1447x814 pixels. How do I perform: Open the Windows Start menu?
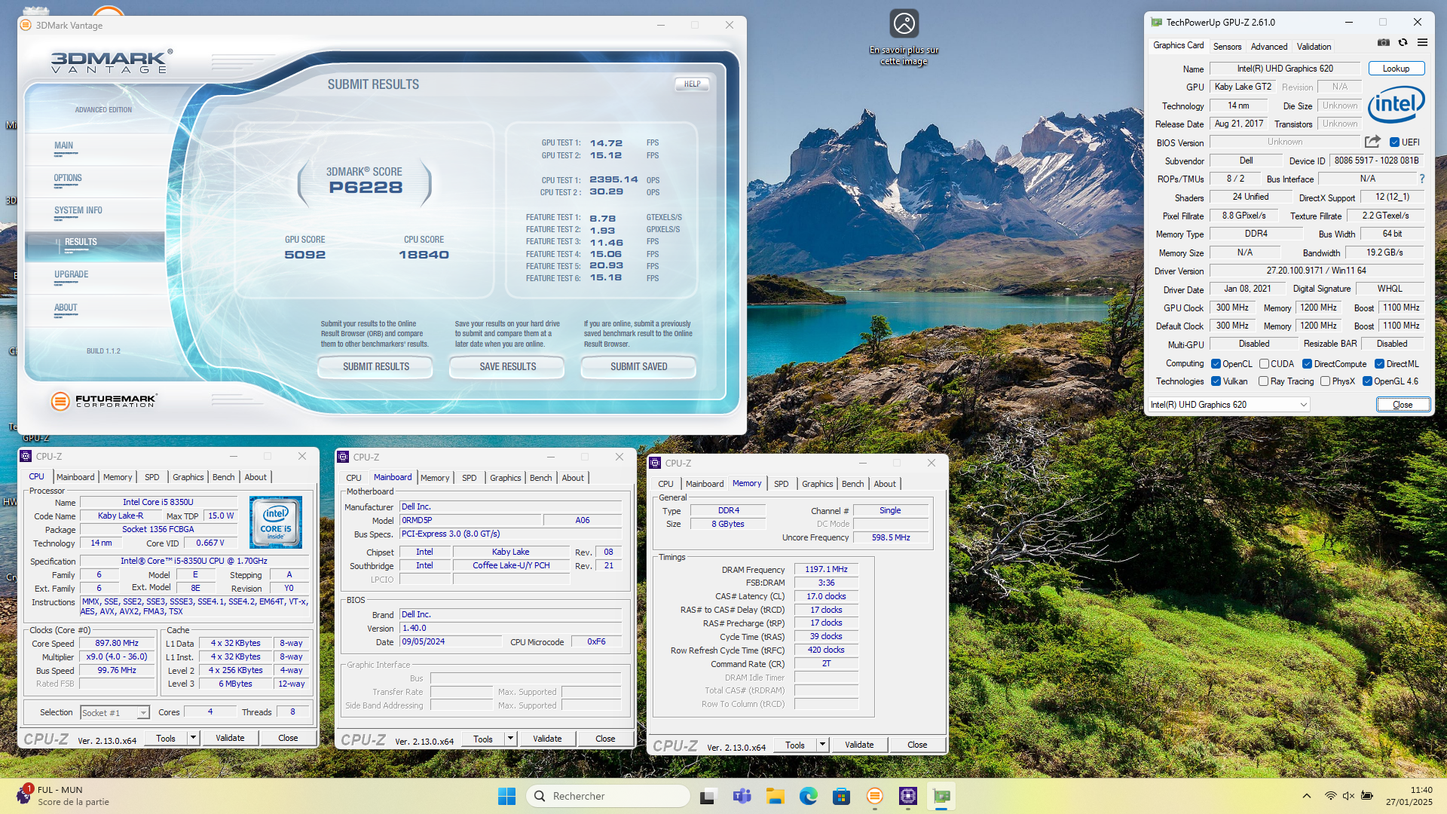506,796
